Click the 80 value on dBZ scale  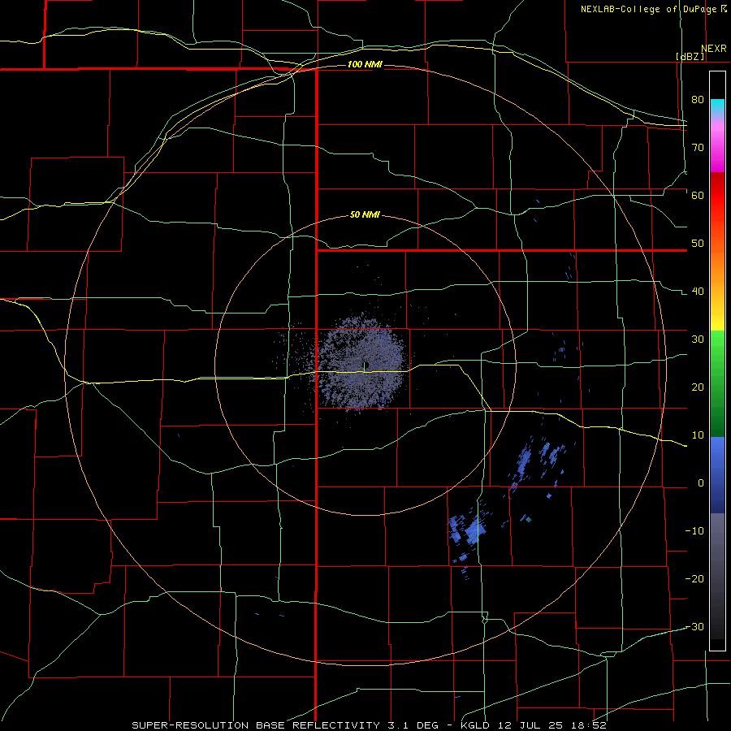click(x=698, y=99)
